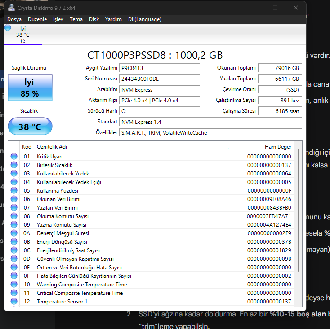Click the Özellikler field S.M.A.R.T., TRIM

211,133
